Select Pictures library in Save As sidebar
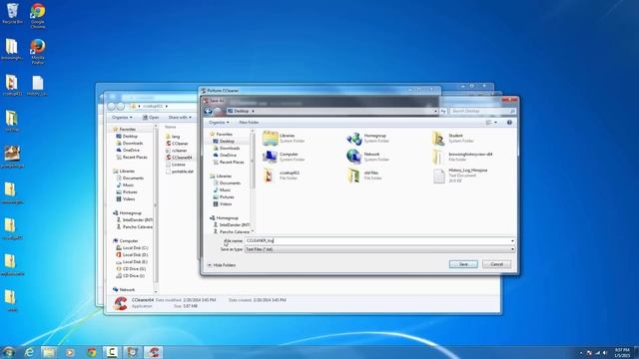Screen dimensions: 639x359 pyautogui.click(x=227, y=197)
